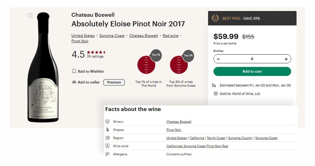The image size is (315, 166).
Task: Open the Sonoma Coast breadcrumb link
Action: point(112,36)
